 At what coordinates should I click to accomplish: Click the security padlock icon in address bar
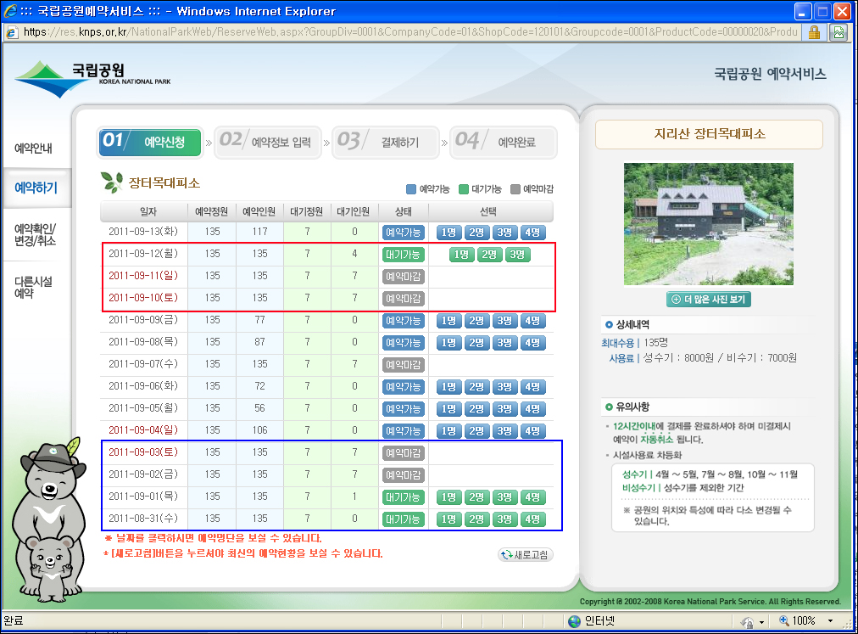(813, 32)
